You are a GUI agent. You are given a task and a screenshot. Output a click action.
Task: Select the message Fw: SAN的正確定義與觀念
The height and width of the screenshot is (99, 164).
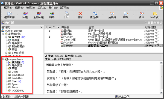[104, 43]
